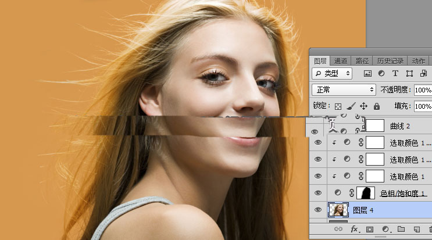Image resolution: width=432 pixels, height=240 pixels.
Task: Toggle visibility of 色相/饱和度 1 layer
Action: pos(317,193)
